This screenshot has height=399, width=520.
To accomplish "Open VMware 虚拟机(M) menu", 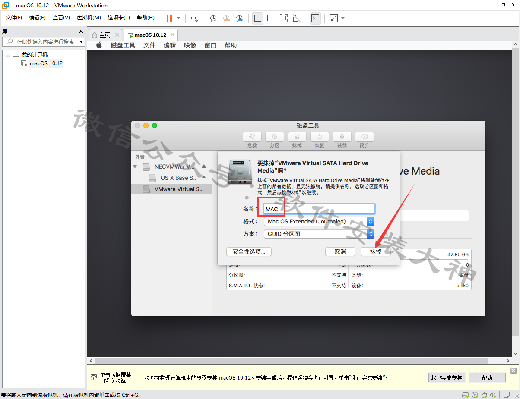I will [89, 18].
